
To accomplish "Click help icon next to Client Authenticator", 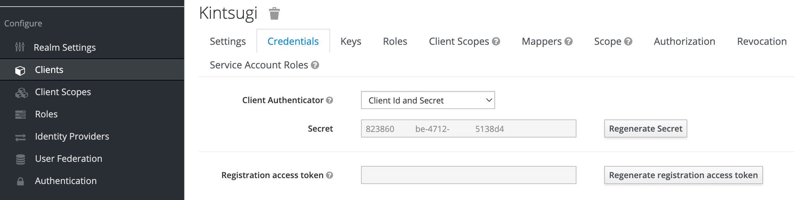I will coord(329,100).
